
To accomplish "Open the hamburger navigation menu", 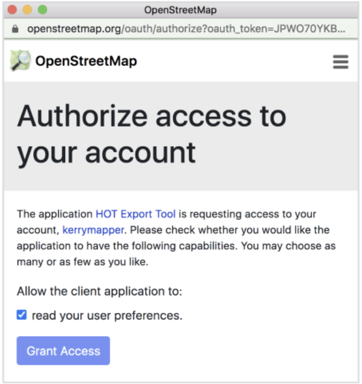I will (x=340, y=62).
